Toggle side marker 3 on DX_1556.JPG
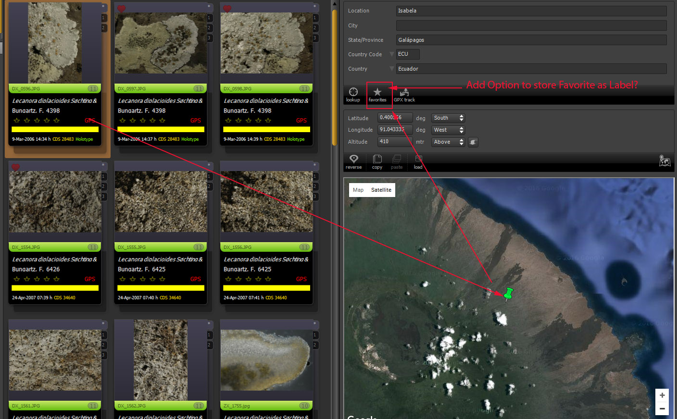The width and height of the screenshot is (677, 419). click(x=315, y=197)
